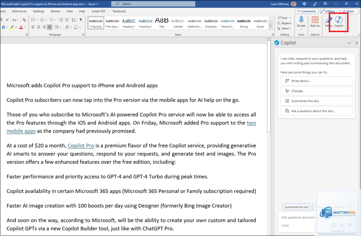Screen dimensions: 361x236
Task: Apply multilevel list formatting
Action: tap(51, 20)
